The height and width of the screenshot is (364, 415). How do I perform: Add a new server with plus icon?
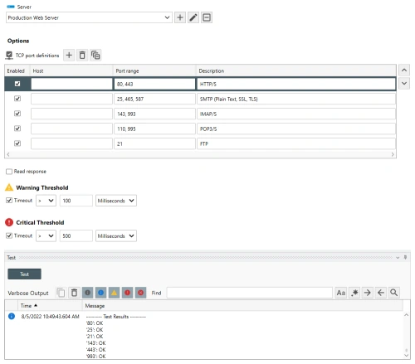point(180,17)
